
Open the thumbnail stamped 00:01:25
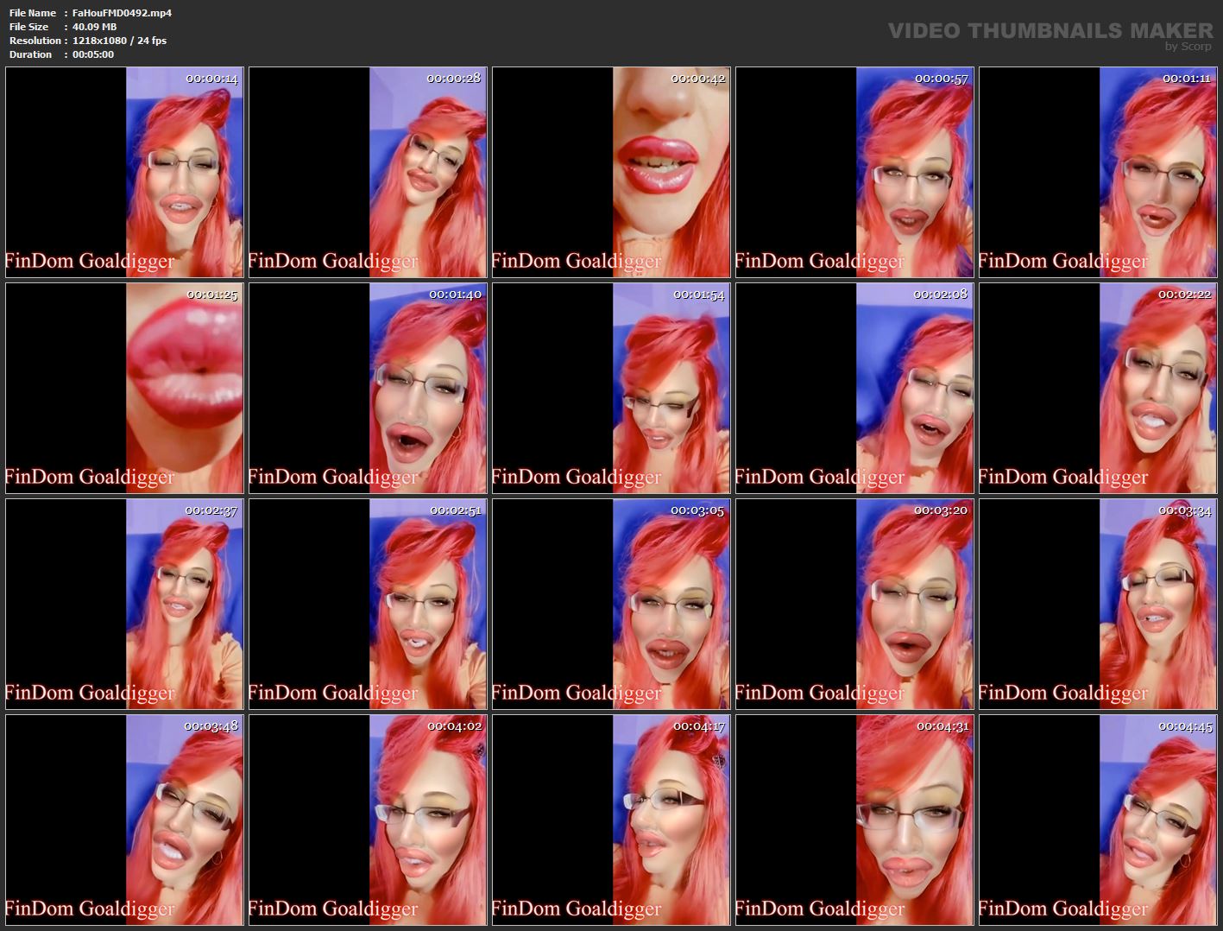(x=125, y=389)
